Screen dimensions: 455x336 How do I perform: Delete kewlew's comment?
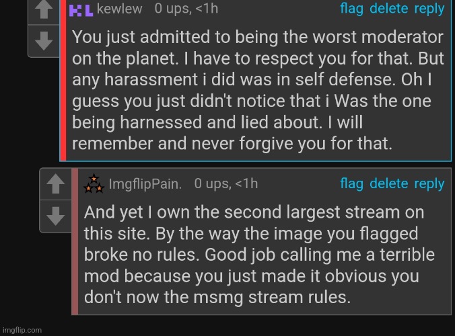pos(388,9)
